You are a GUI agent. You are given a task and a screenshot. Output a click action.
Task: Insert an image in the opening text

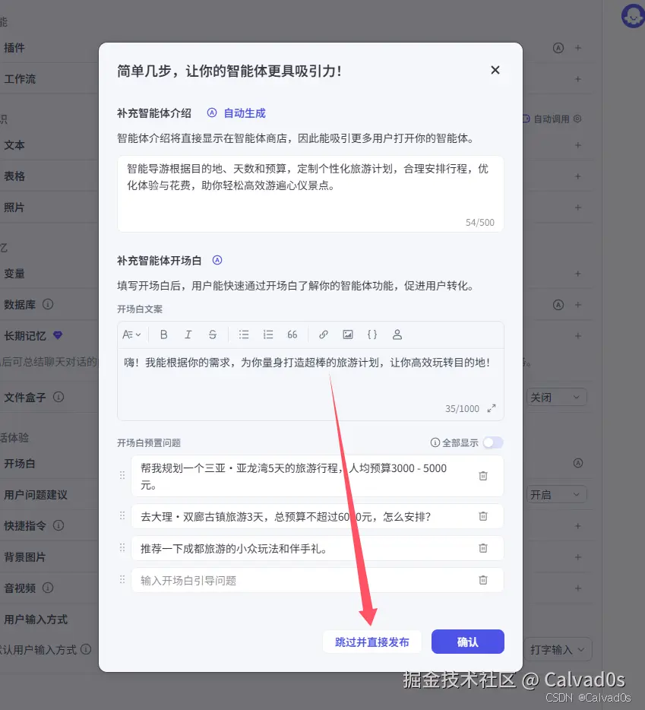[x=348, y=334]
